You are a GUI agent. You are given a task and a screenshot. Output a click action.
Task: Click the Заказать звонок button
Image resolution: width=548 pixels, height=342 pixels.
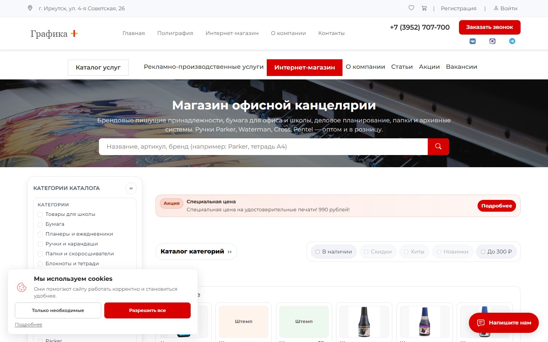click(490, 27)
